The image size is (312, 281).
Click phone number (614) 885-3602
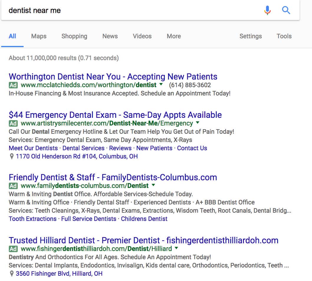tap(190, 85)
